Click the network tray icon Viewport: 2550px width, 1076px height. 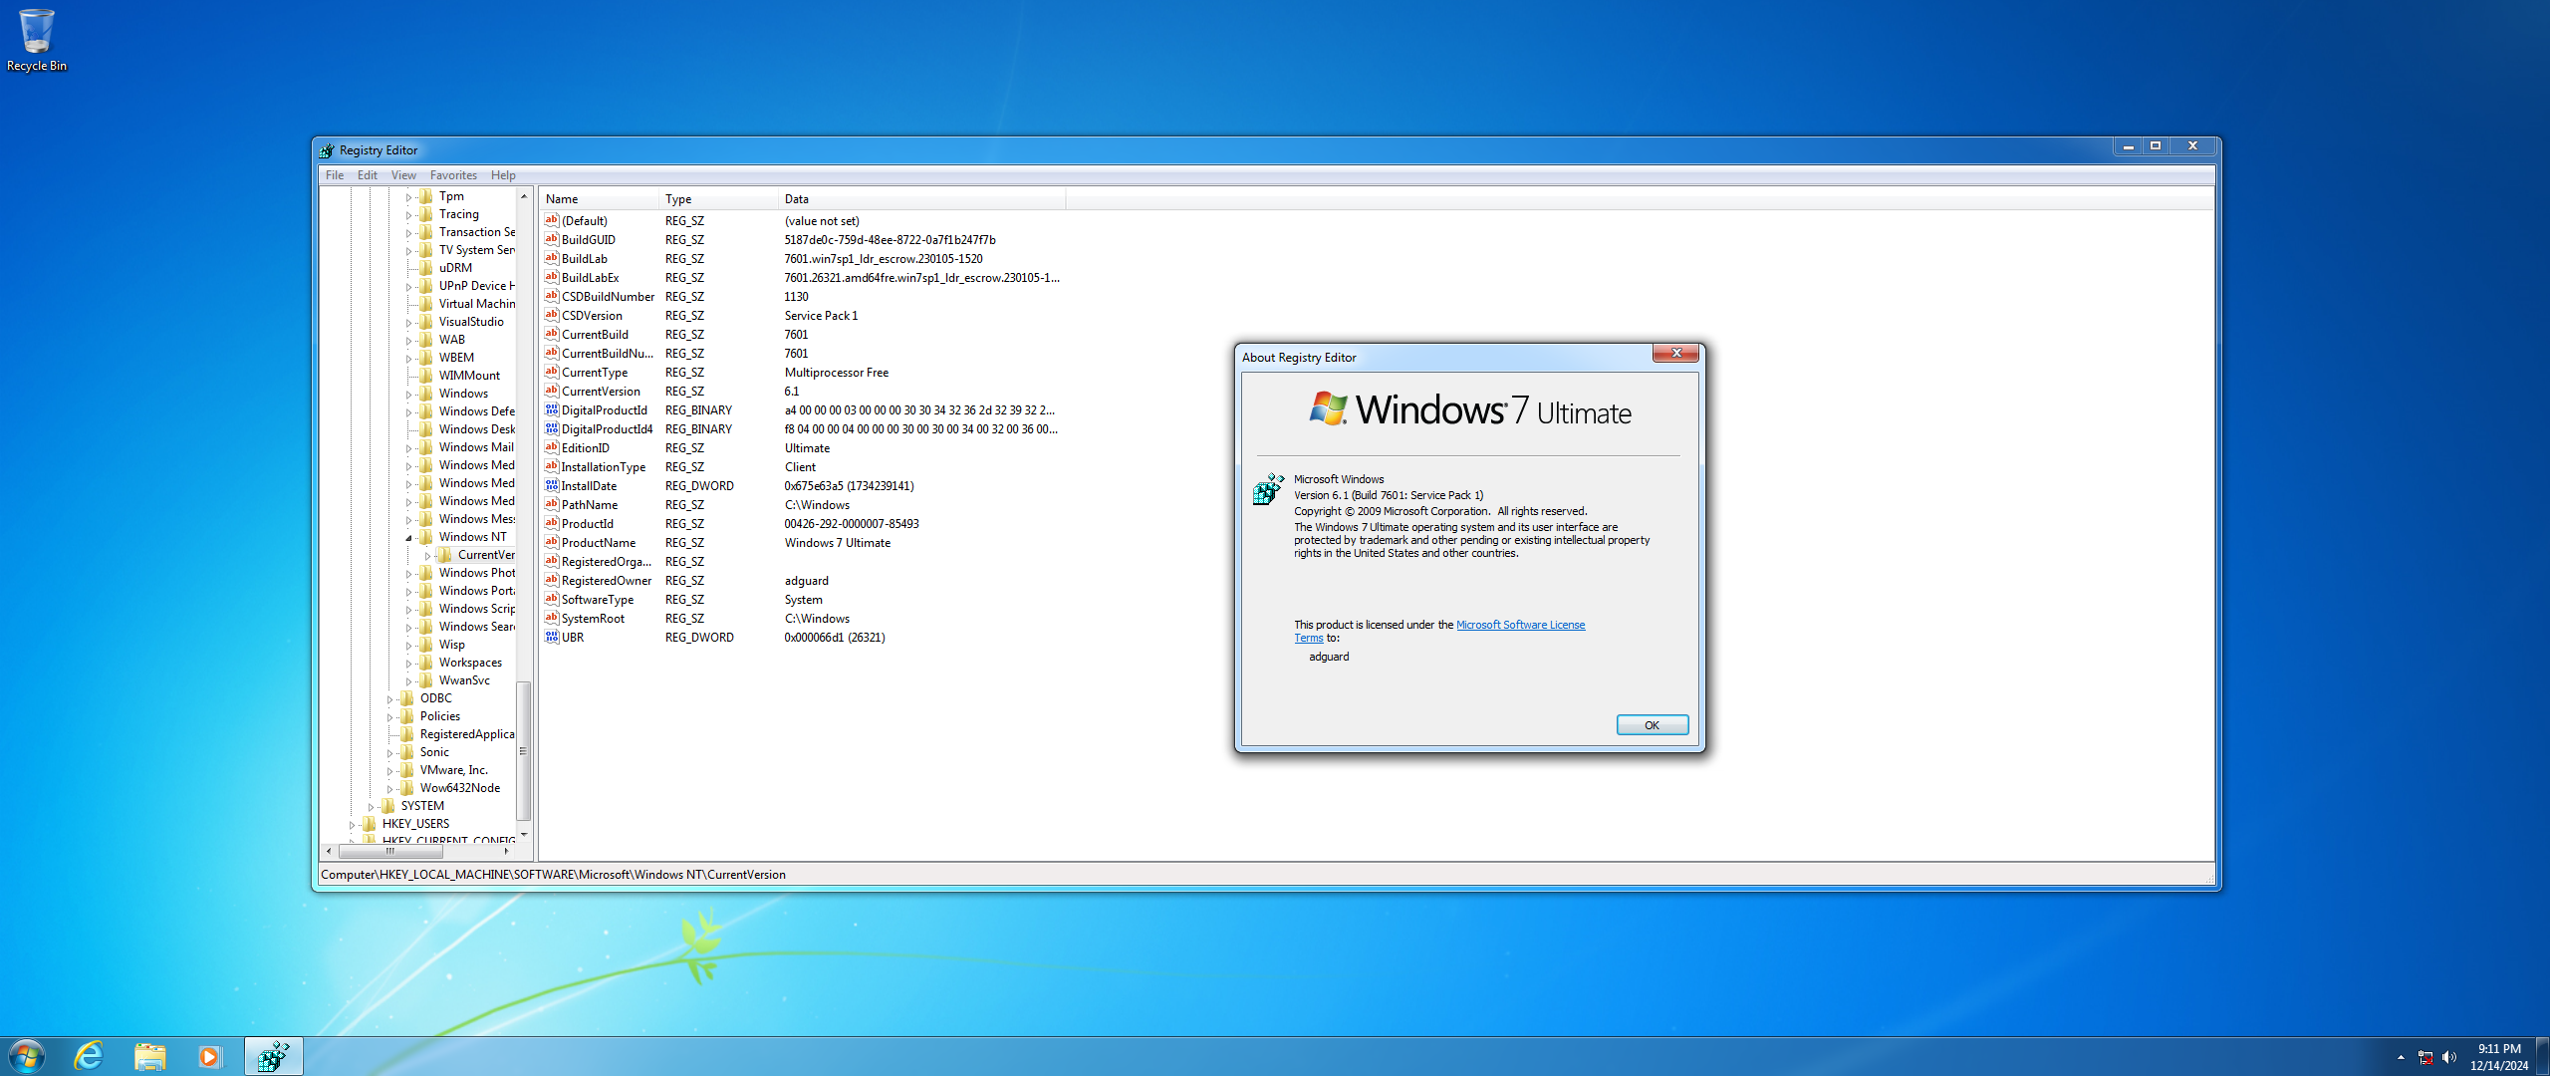click(2425, 1057)
